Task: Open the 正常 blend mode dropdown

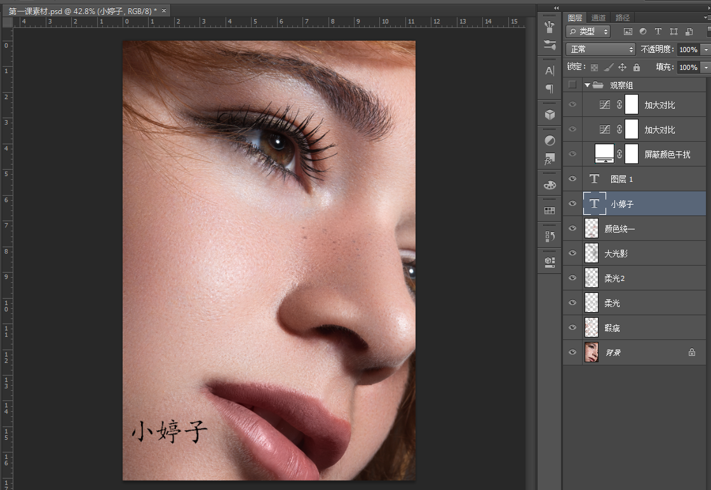Action: coord(600,49)
